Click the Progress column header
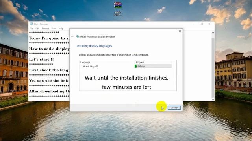 click(140, 62)
